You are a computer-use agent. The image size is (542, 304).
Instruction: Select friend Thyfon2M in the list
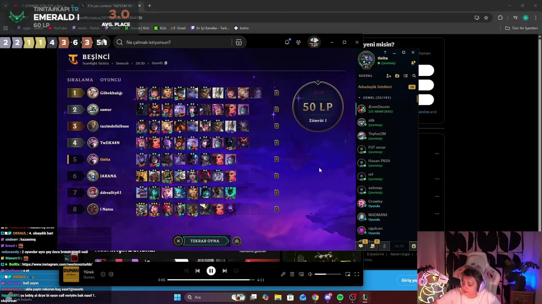387,136
